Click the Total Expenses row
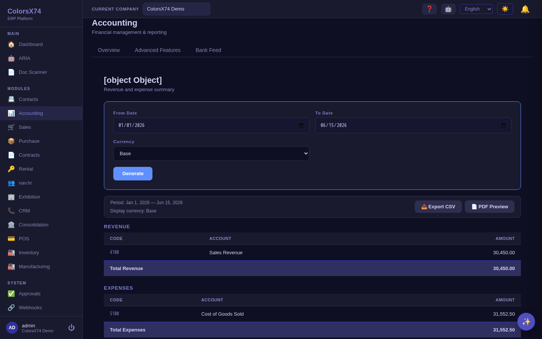The image size is (542, 339). tap(312, 330)
